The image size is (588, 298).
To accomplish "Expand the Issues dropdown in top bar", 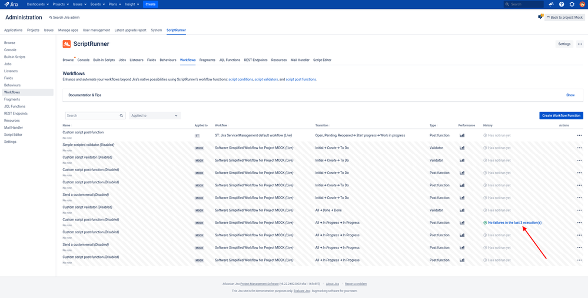I will [x=80, y=4].
